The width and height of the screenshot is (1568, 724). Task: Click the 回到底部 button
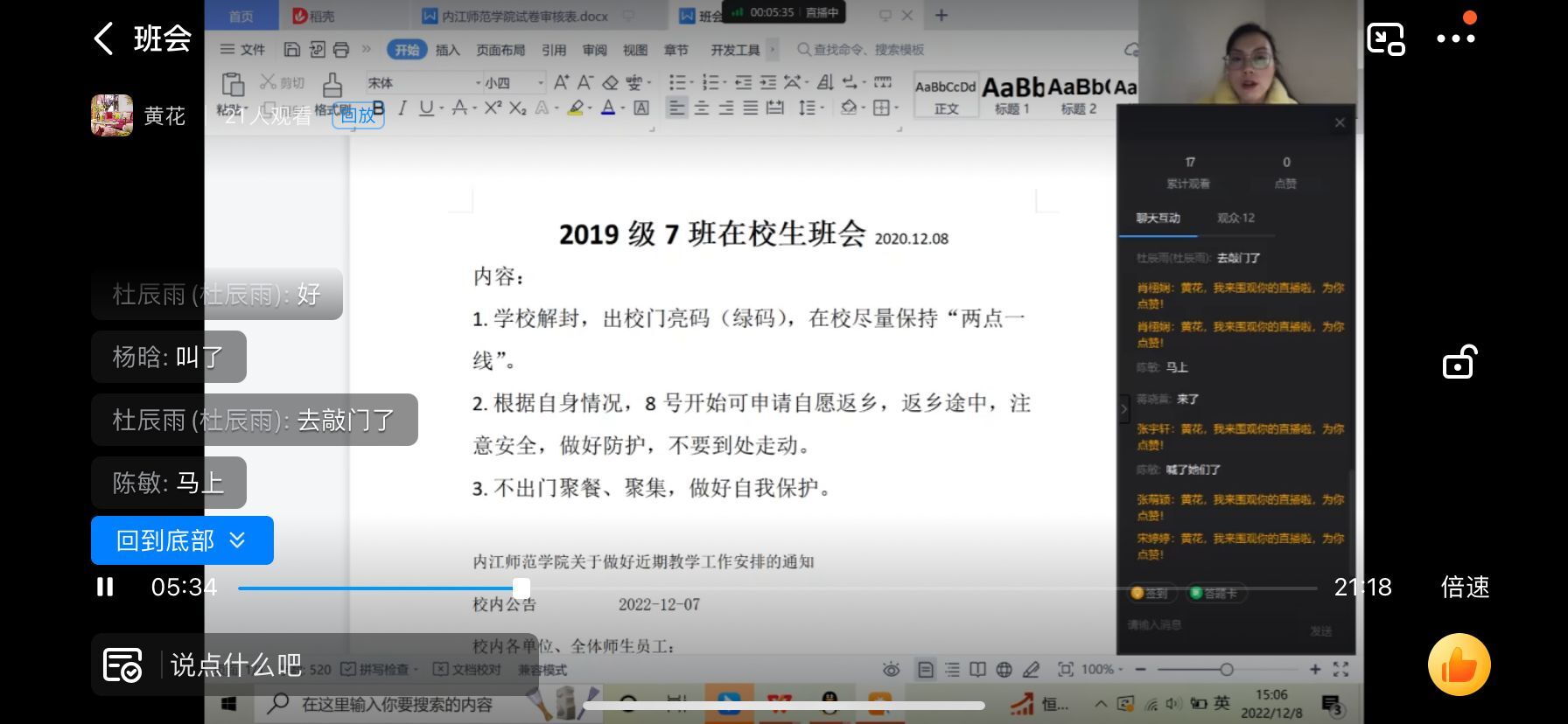click(x=182, y=540)
